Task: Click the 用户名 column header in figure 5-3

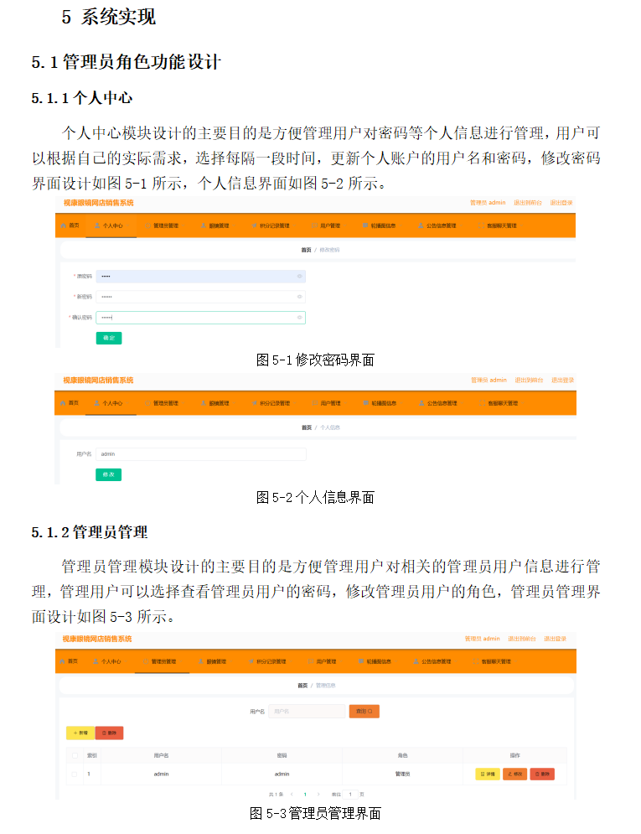Action: [161, 755]
